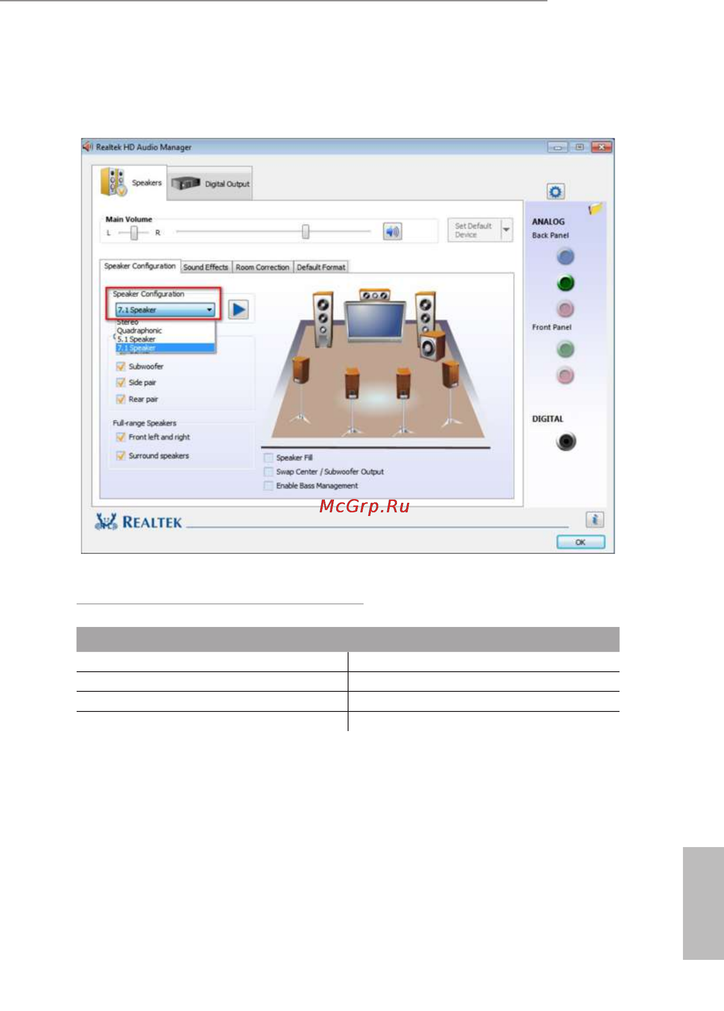
Task: Maximize the Realtek HD Audio Manager window
Action: click(579, 147)
